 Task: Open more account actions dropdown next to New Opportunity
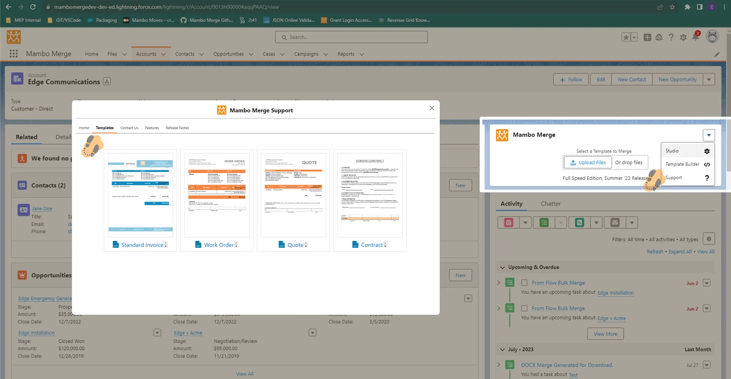pyautogui.click(x=709, y=79)
